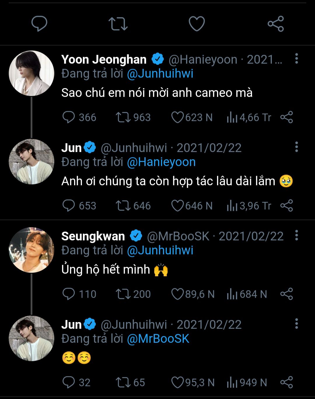This screenshot has width=315, height=399.
Task: Open Yoon Jeonghan's profile picture
Action: click(32, 73)
